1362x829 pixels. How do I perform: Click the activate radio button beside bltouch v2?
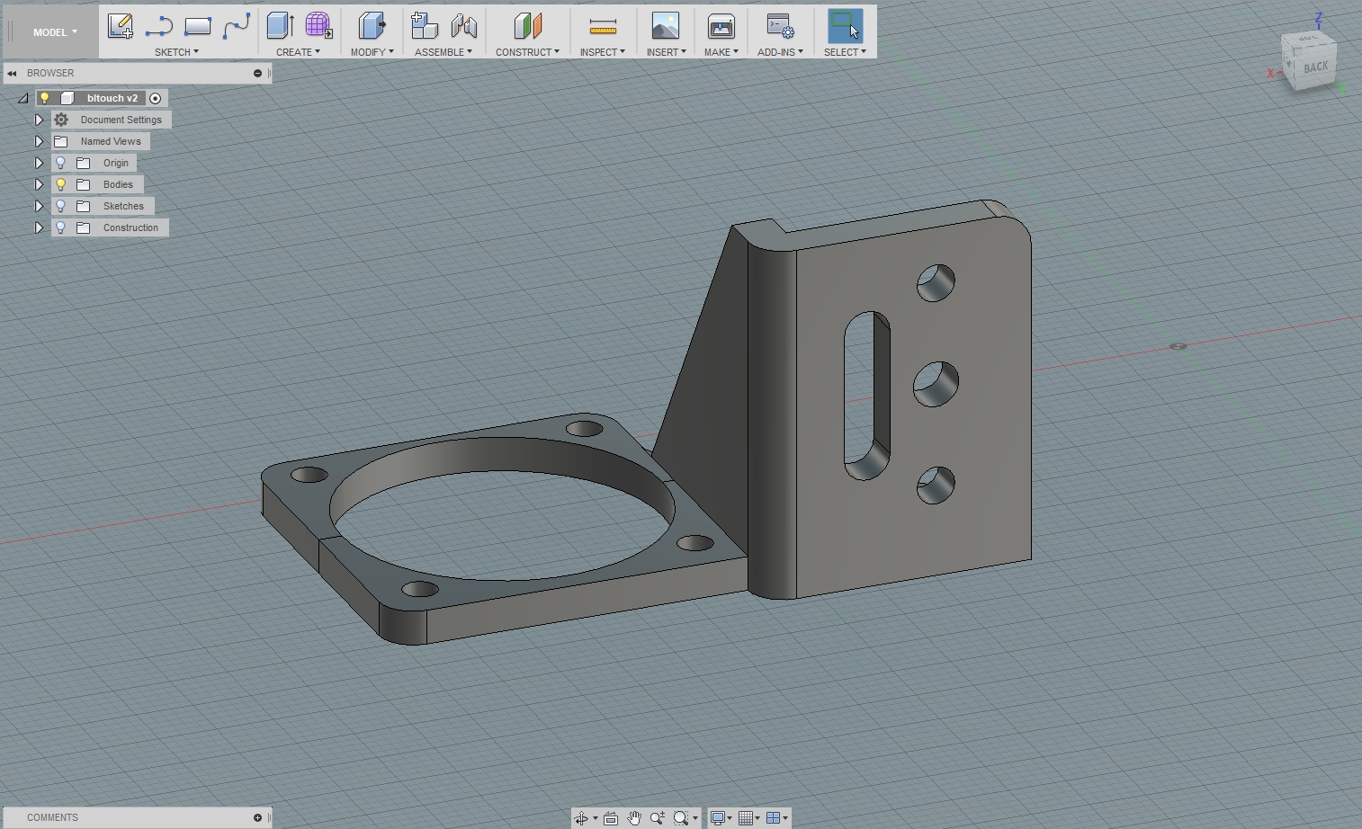coord(155,98)
